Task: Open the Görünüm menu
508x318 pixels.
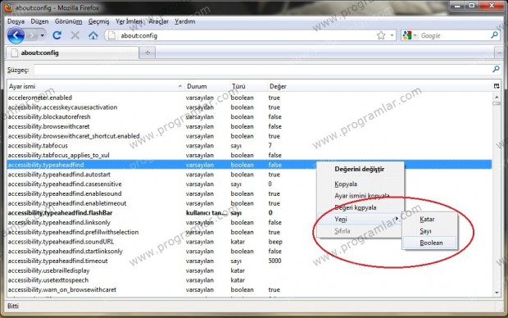Action: coord(68,21)
